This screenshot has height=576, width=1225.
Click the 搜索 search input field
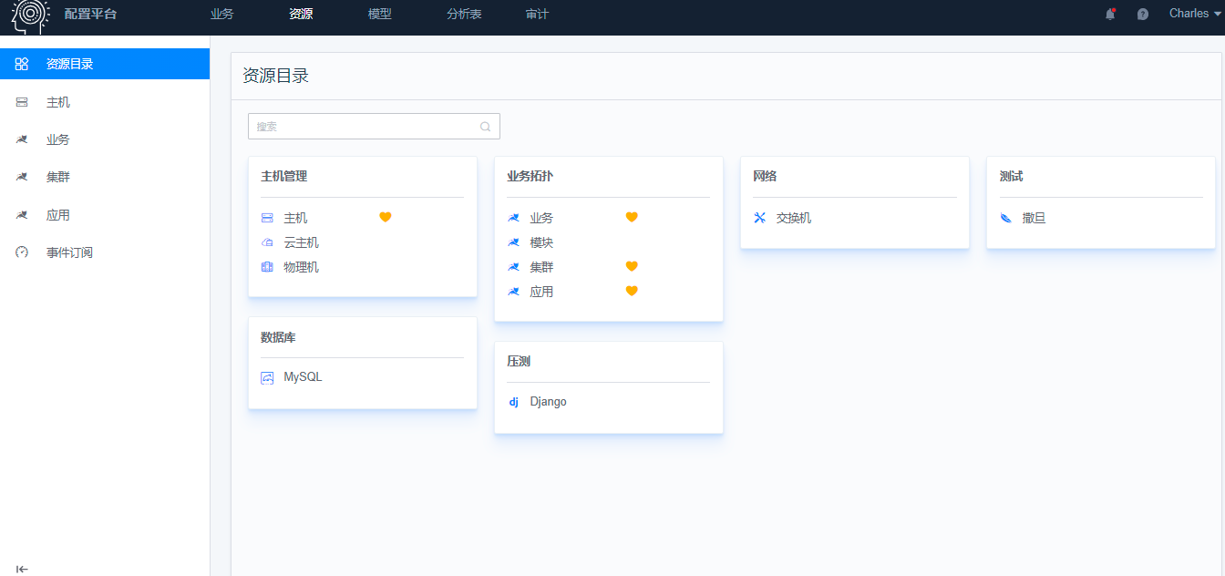click(374, 126)
